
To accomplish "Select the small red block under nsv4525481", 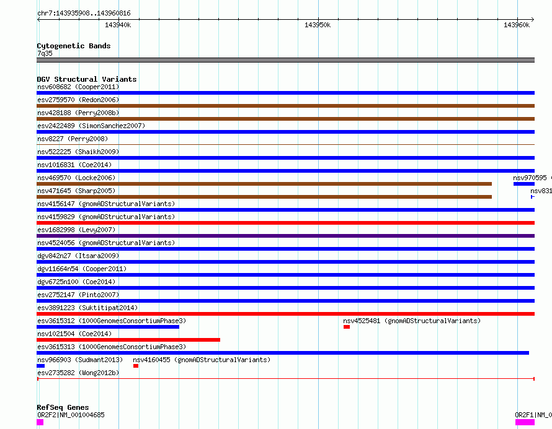I will coord(347,327).
